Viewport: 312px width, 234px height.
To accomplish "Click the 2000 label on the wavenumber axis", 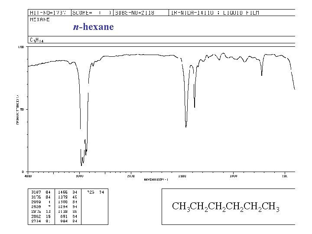I will tap(131, 176).
